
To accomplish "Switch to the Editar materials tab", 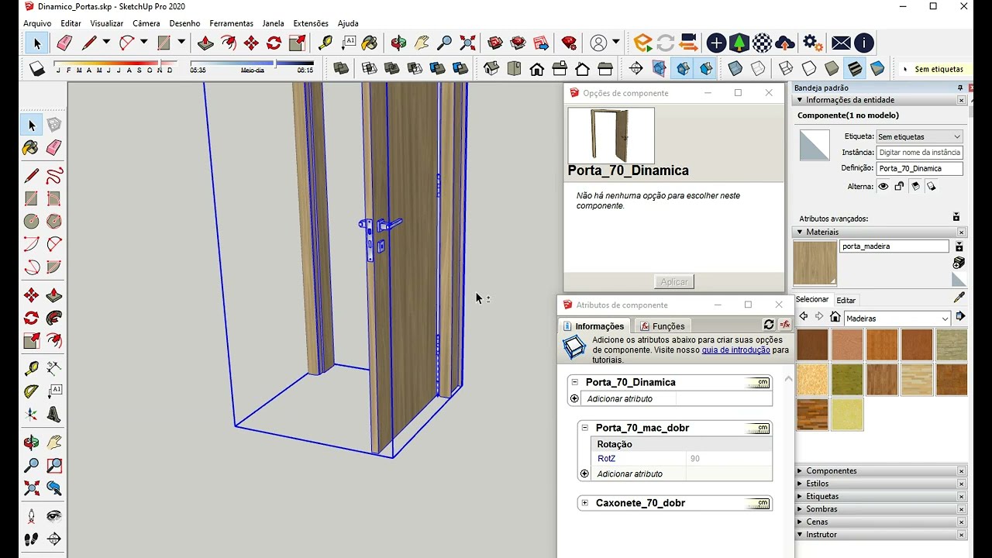I will click(846, 300).
